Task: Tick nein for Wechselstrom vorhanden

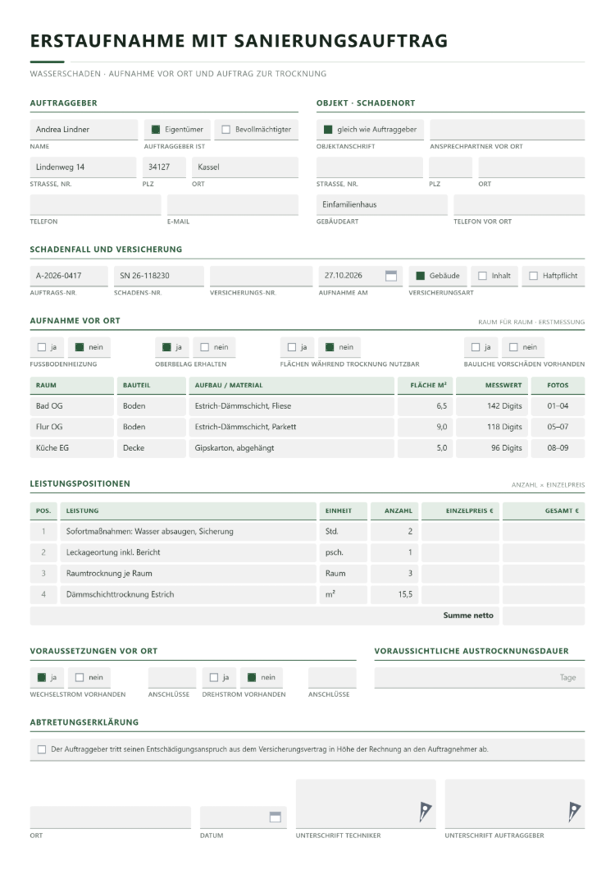Action: tap(80, 677)
